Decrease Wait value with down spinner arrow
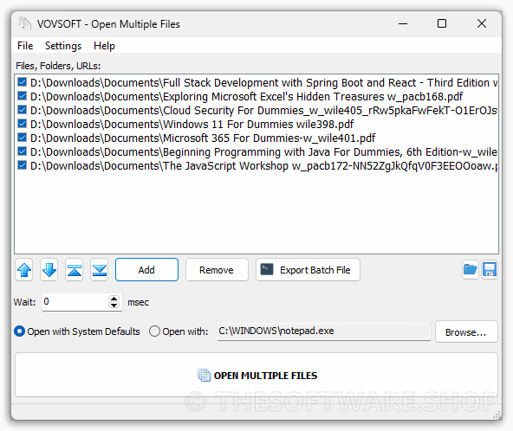The image size is (513, 431). tap(114, 306)
